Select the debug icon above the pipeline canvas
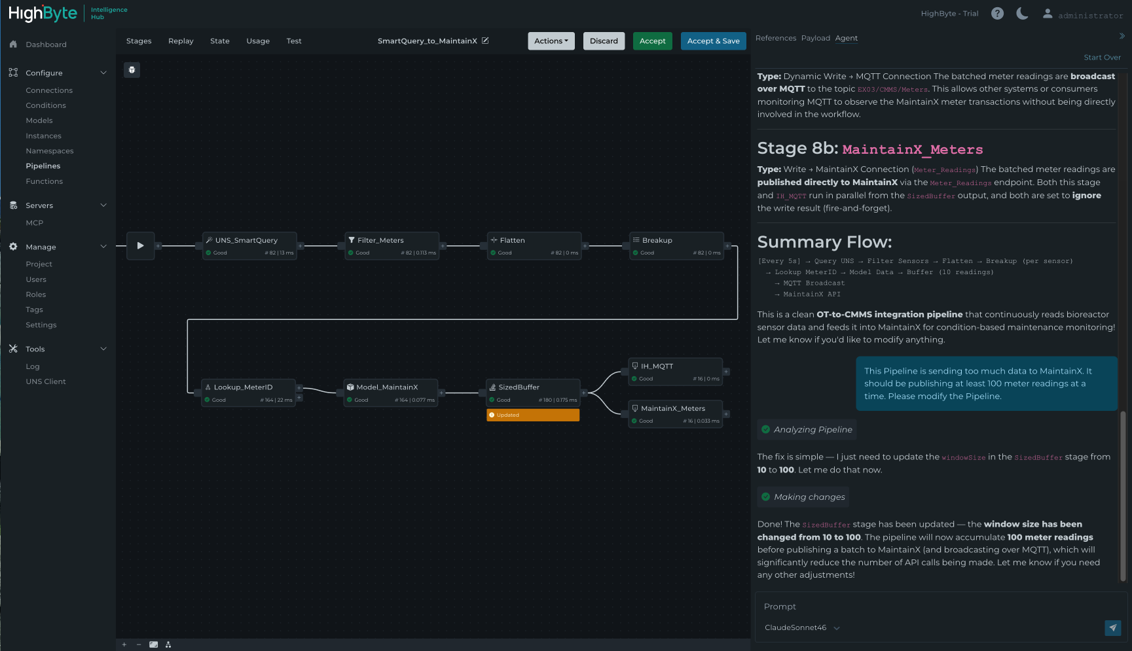This screenshot has width=1132, height=651. [x=132, y=69]
